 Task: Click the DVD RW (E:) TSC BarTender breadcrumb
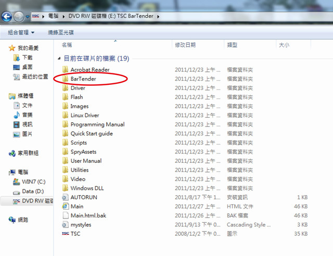click(x=111, y=16)
